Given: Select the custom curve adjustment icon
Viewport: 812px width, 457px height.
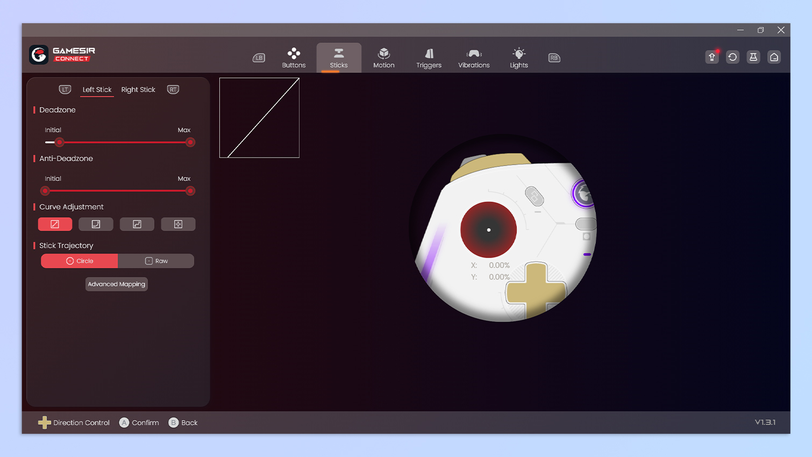Looking at the screenshot, I should click(x=178, y=224).
